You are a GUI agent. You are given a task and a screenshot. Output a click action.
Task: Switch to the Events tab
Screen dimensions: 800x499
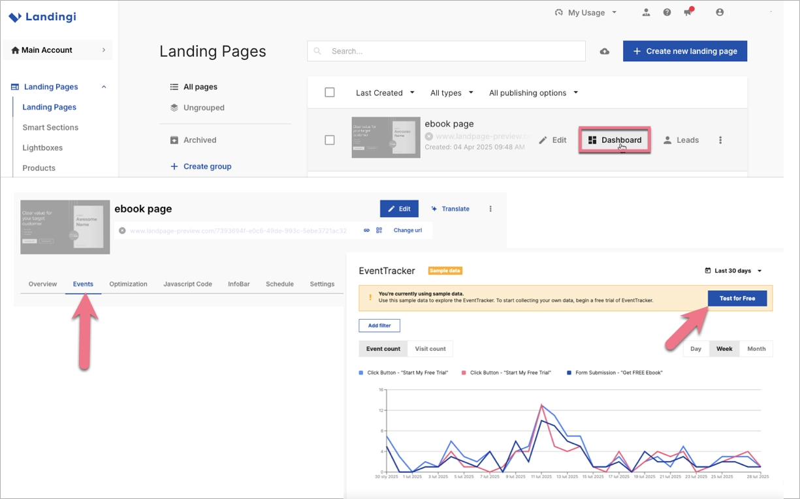(x=83, y=284)
